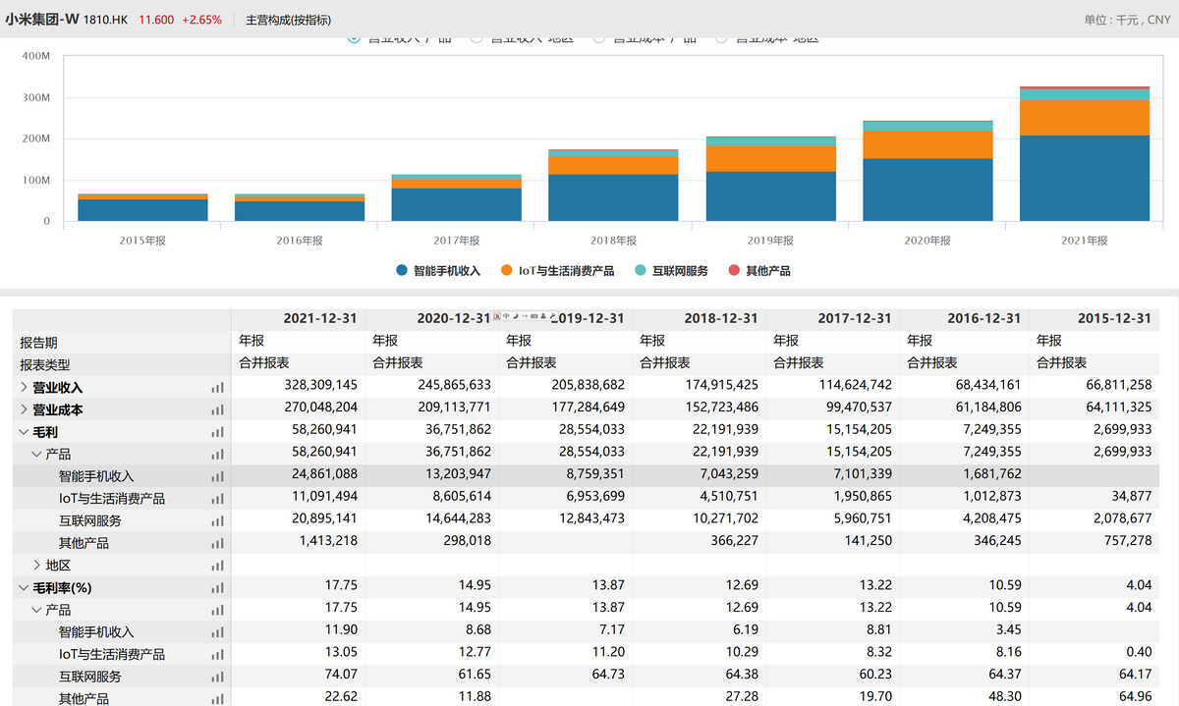Viewport: 1179px width, 706px height.
Task: Click chart icon in 营业成本 row
Action: tap(217, 410)
